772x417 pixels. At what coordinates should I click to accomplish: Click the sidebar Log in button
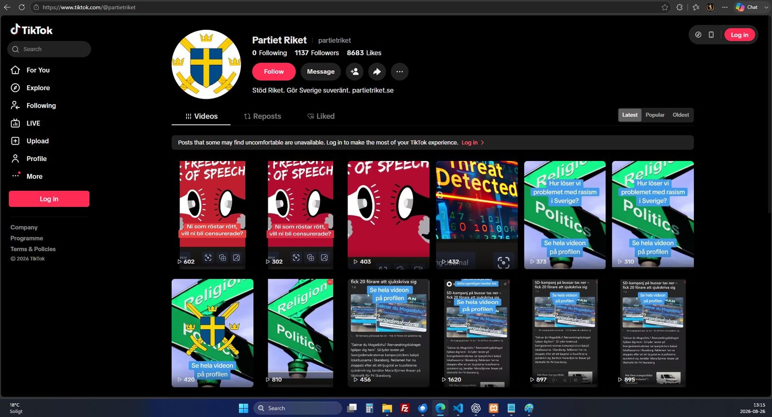click(x=49, y=199)
